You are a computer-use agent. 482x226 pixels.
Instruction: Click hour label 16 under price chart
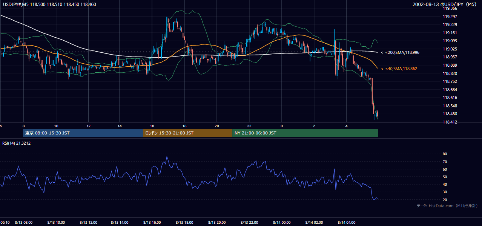click(x=152, y=125)
